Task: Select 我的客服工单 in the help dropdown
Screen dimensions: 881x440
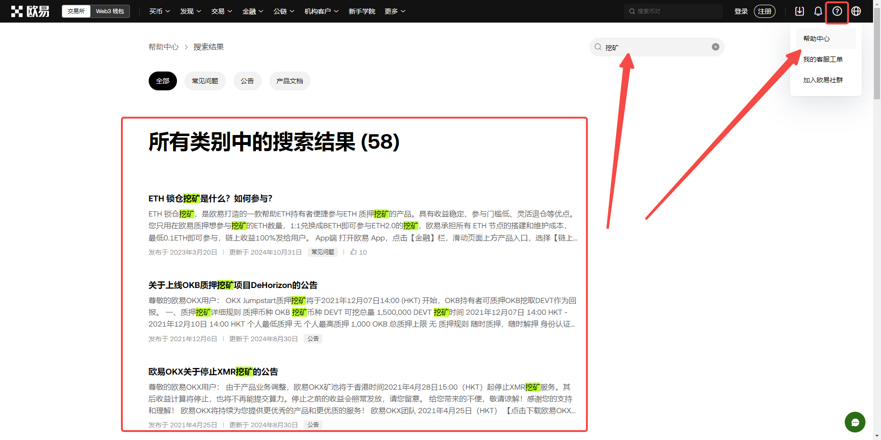Action: point(826,59)
